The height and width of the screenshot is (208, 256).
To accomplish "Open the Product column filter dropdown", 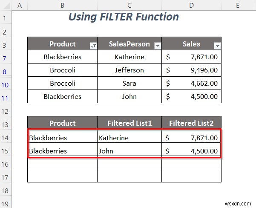I will tap(93, 46).
